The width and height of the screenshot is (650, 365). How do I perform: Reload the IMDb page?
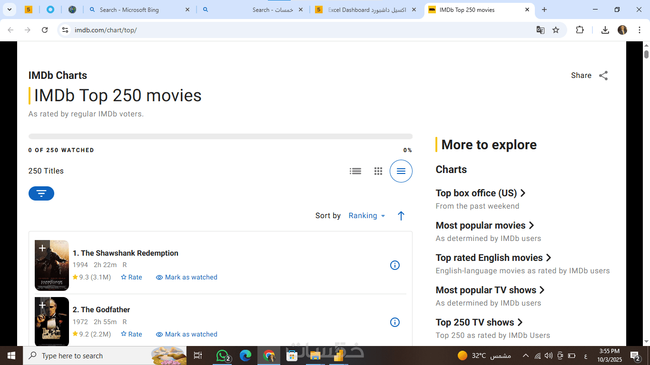click(x=45, y=30)
